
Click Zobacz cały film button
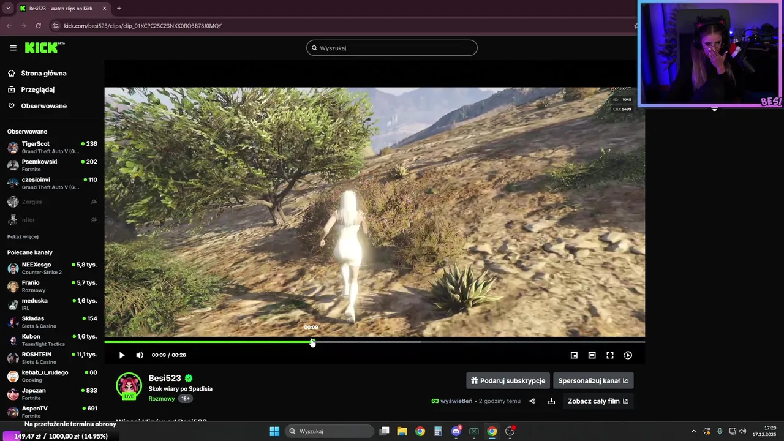[598, 401]
